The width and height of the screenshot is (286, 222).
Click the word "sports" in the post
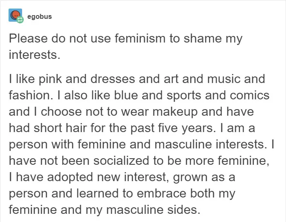pyautogui.click(x=184, y=96)
